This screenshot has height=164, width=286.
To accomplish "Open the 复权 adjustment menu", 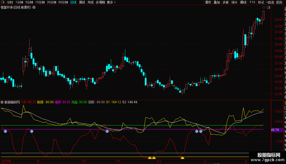I will (208, 2).
